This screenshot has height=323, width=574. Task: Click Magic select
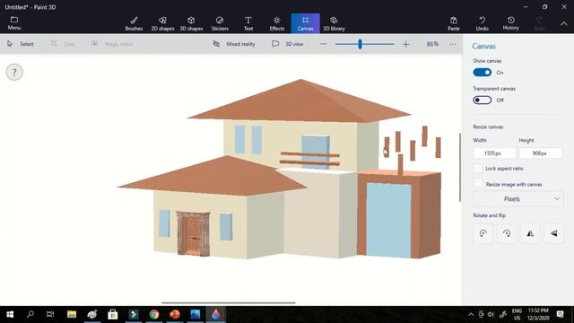click(111, 44)
